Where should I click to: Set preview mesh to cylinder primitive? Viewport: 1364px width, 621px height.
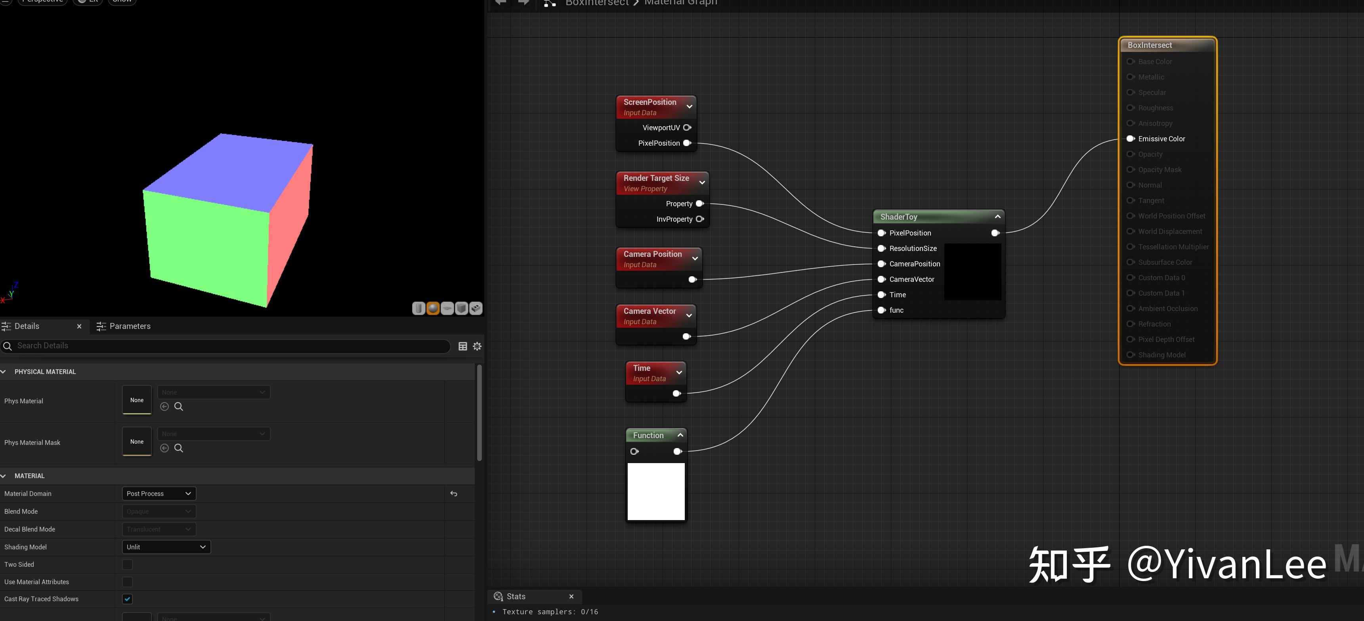418,308
